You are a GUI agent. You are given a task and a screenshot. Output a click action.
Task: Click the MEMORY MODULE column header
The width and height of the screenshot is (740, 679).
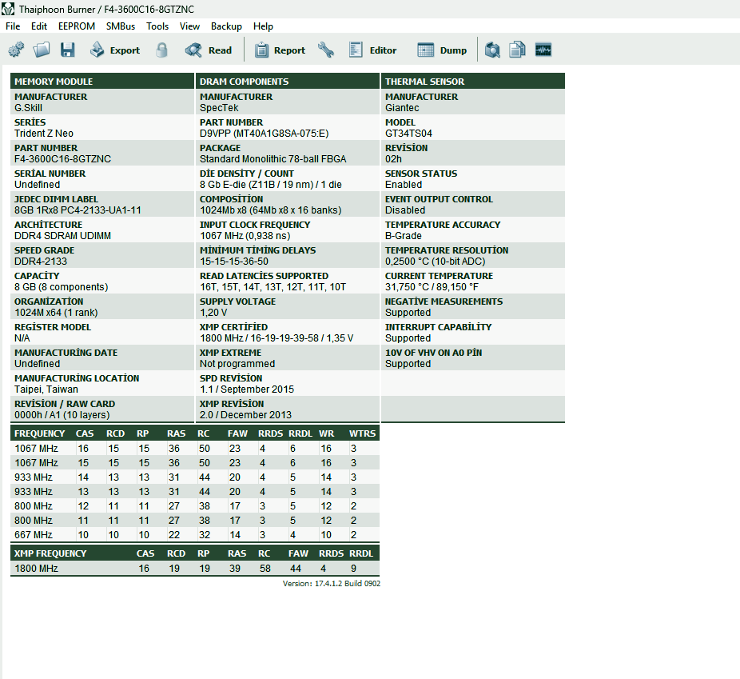pyautogui.click(x=102, y=82)
